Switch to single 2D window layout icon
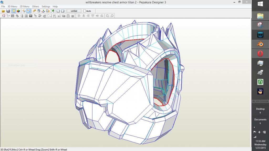Screen dimensions: 269x151 pos(63,11)
